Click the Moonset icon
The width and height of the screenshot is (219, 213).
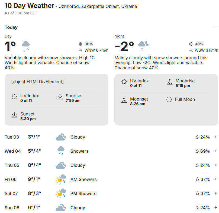click(x=124, y=100)
